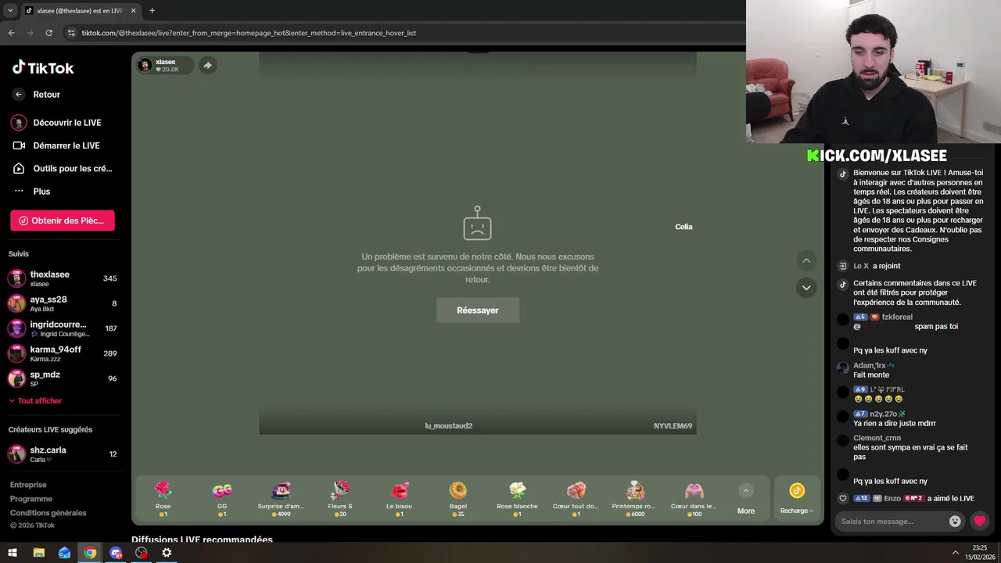Open a new browser tab
This screenshot has width=1001, height=563.
(x=152, y=11)
